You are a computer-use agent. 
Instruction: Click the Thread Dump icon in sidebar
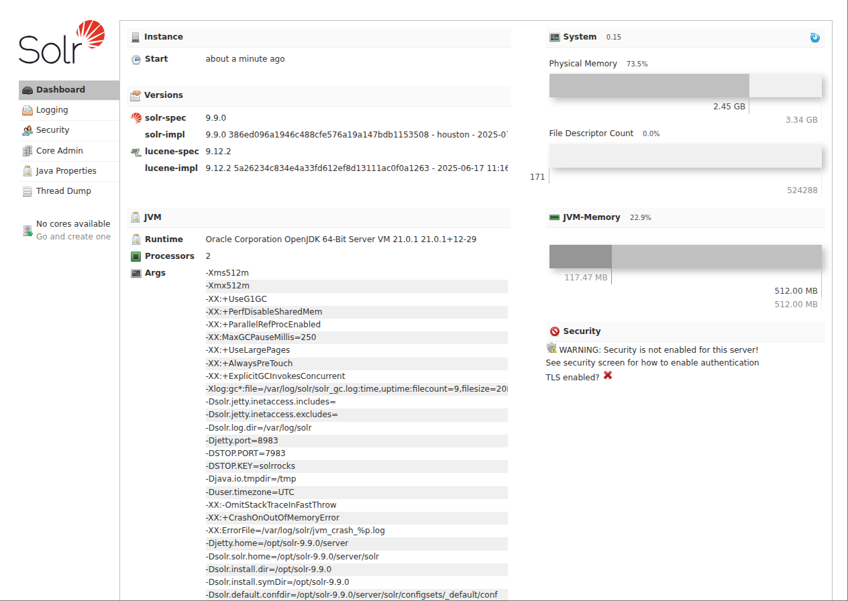coord(28,191)
